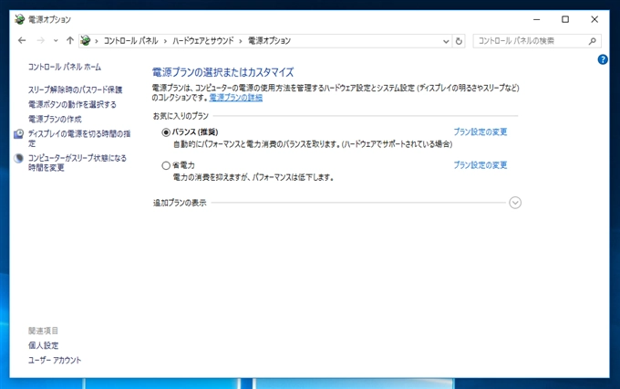Click the search magnifier icon
The width and height of the screenshot is (620, 389).
pos(592,41)
